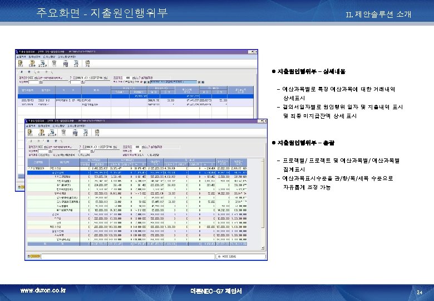Click the printer toolbar icon in back window
Image resolution: width=434 pixels, height=301 pixels.
click(x=66, y=64)
